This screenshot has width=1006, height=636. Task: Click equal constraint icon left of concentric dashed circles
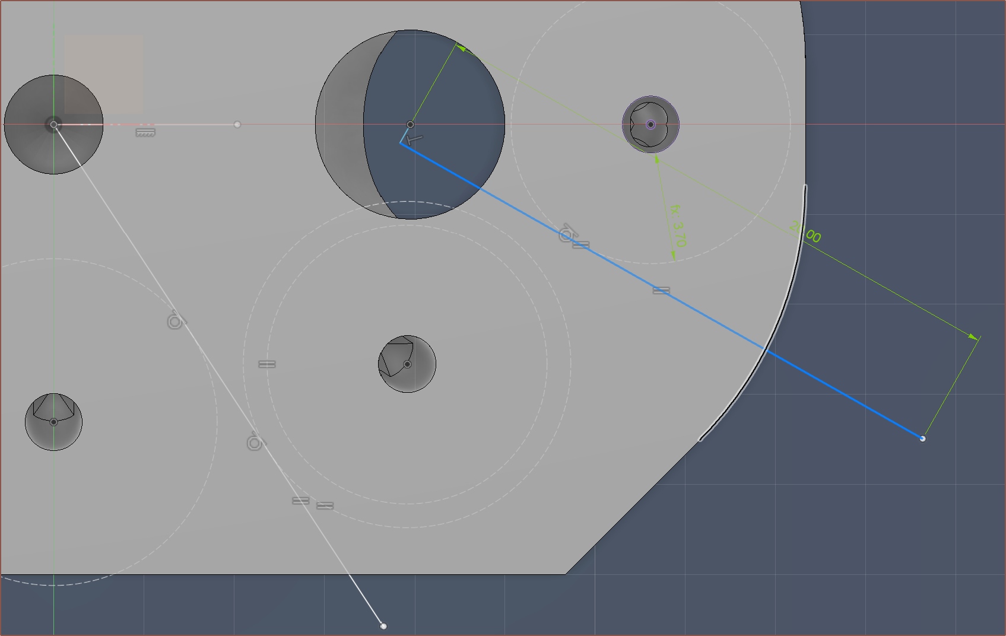tap(267, 364)
